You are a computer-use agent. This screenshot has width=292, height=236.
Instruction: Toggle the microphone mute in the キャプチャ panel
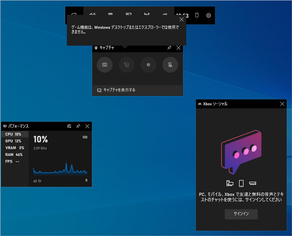coord(170,65)
